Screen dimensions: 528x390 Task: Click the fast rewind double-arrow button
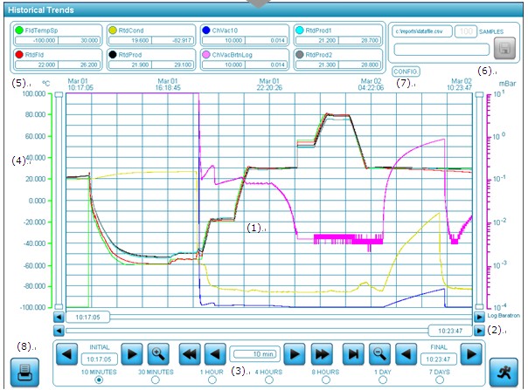(x=189, y=353)
